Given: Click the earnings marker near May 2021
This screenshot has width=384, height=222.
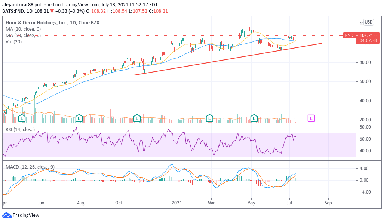Looking at the screenshot, I should [254, 118].
